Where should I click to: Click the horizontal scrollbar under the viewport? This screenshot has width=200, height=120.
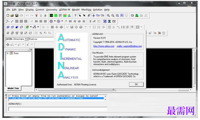tap(113, 90)
